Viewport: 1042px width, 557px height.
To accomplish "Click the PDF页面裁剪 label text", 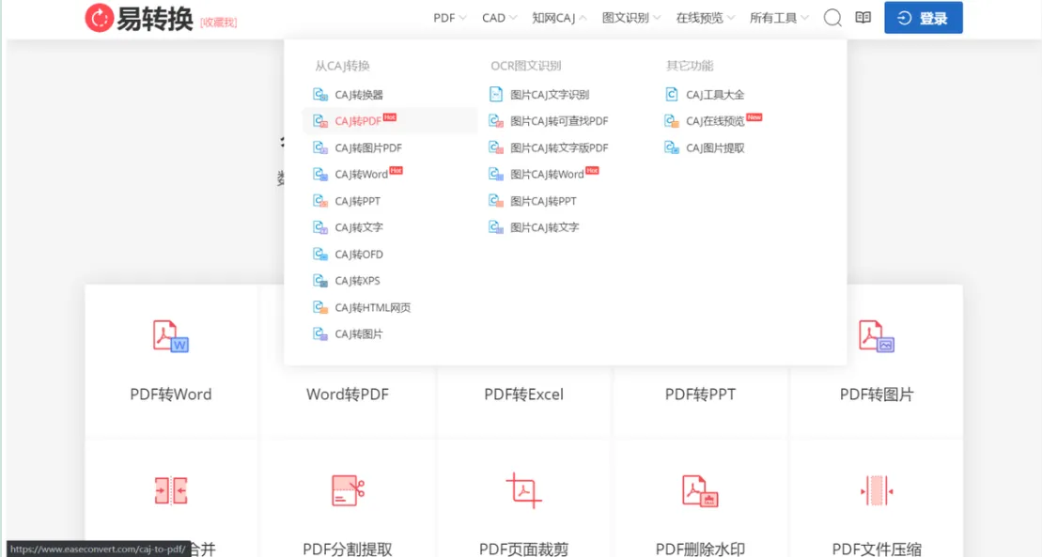I will point(523,549).
